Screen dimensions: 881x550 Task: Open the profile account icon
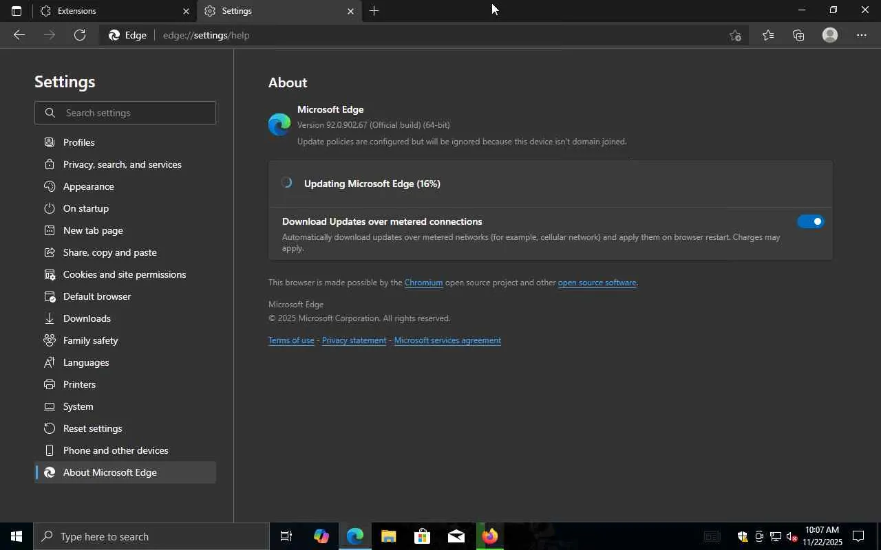(x=830, y=35)
